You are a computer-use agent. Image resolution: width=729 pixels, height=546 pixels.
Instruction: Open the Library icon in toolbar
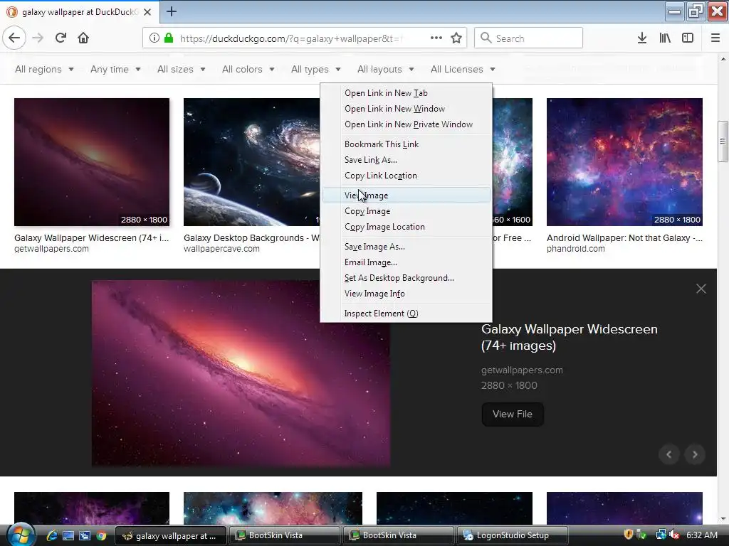(x=665, y=38)
